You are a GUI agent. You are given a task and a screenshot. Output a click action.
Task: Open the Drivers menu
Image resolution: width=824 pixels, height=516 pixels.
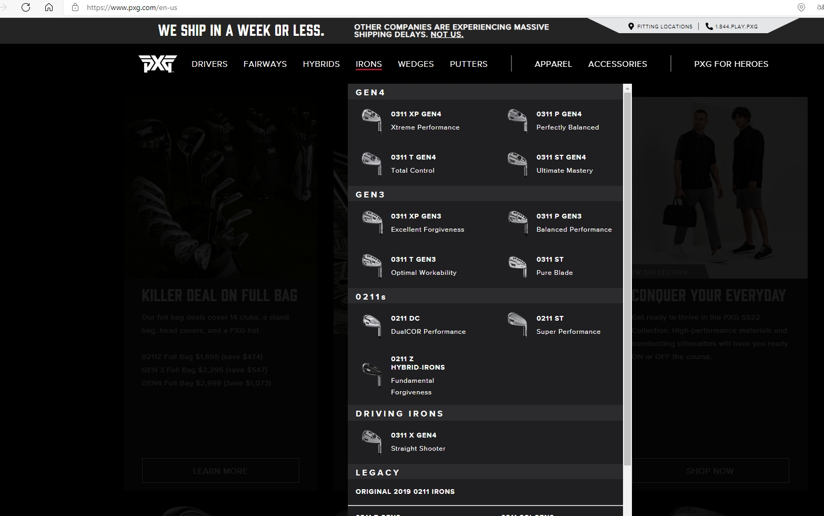tap(209, 64)
